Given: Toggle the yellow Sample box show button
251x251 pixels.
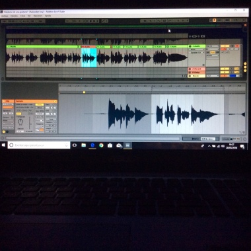Looking at the screenshot, I should (x=4, y=131).
